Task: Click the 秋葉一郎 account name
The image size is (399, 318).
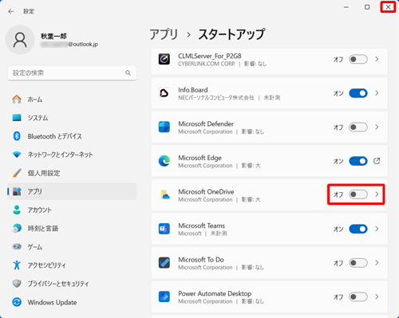Action: [x=53, y=36]
